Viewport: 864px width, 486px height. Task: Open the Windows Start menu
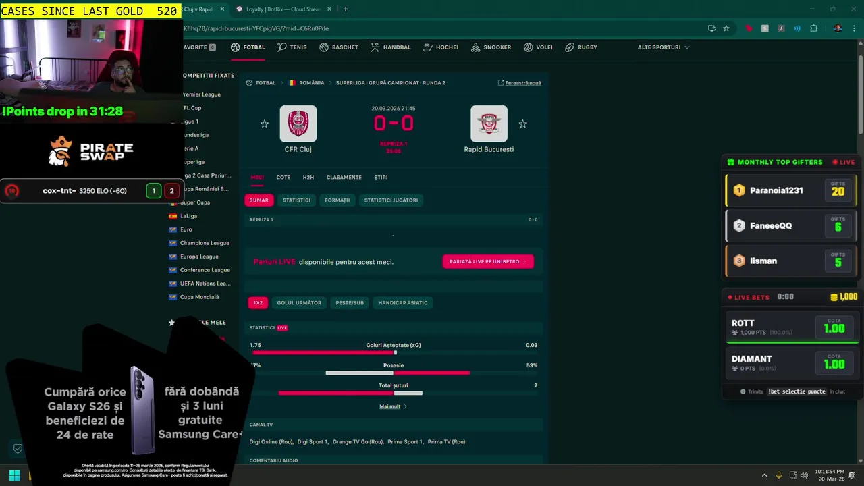pos(14,475)
